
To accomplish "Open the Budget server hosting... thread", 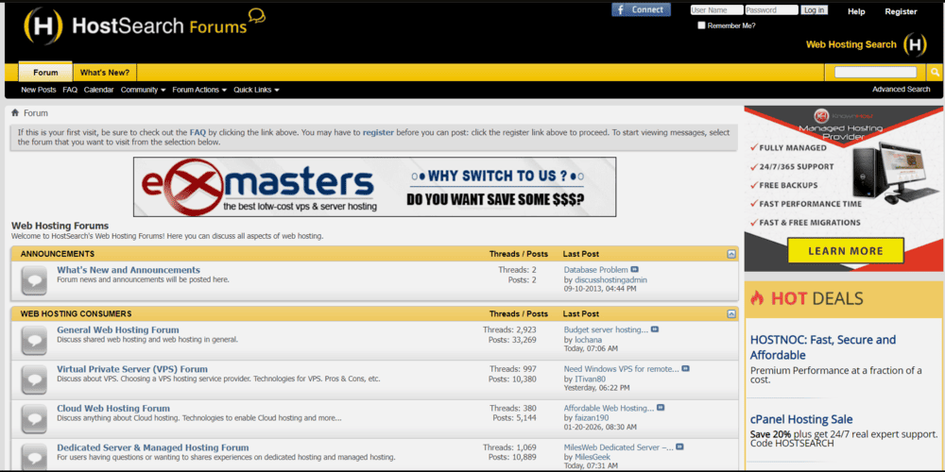I will [606, 329].
